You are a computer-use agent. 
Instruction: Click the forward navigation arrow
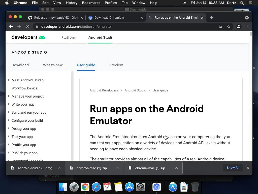click(x=19, y=27)
